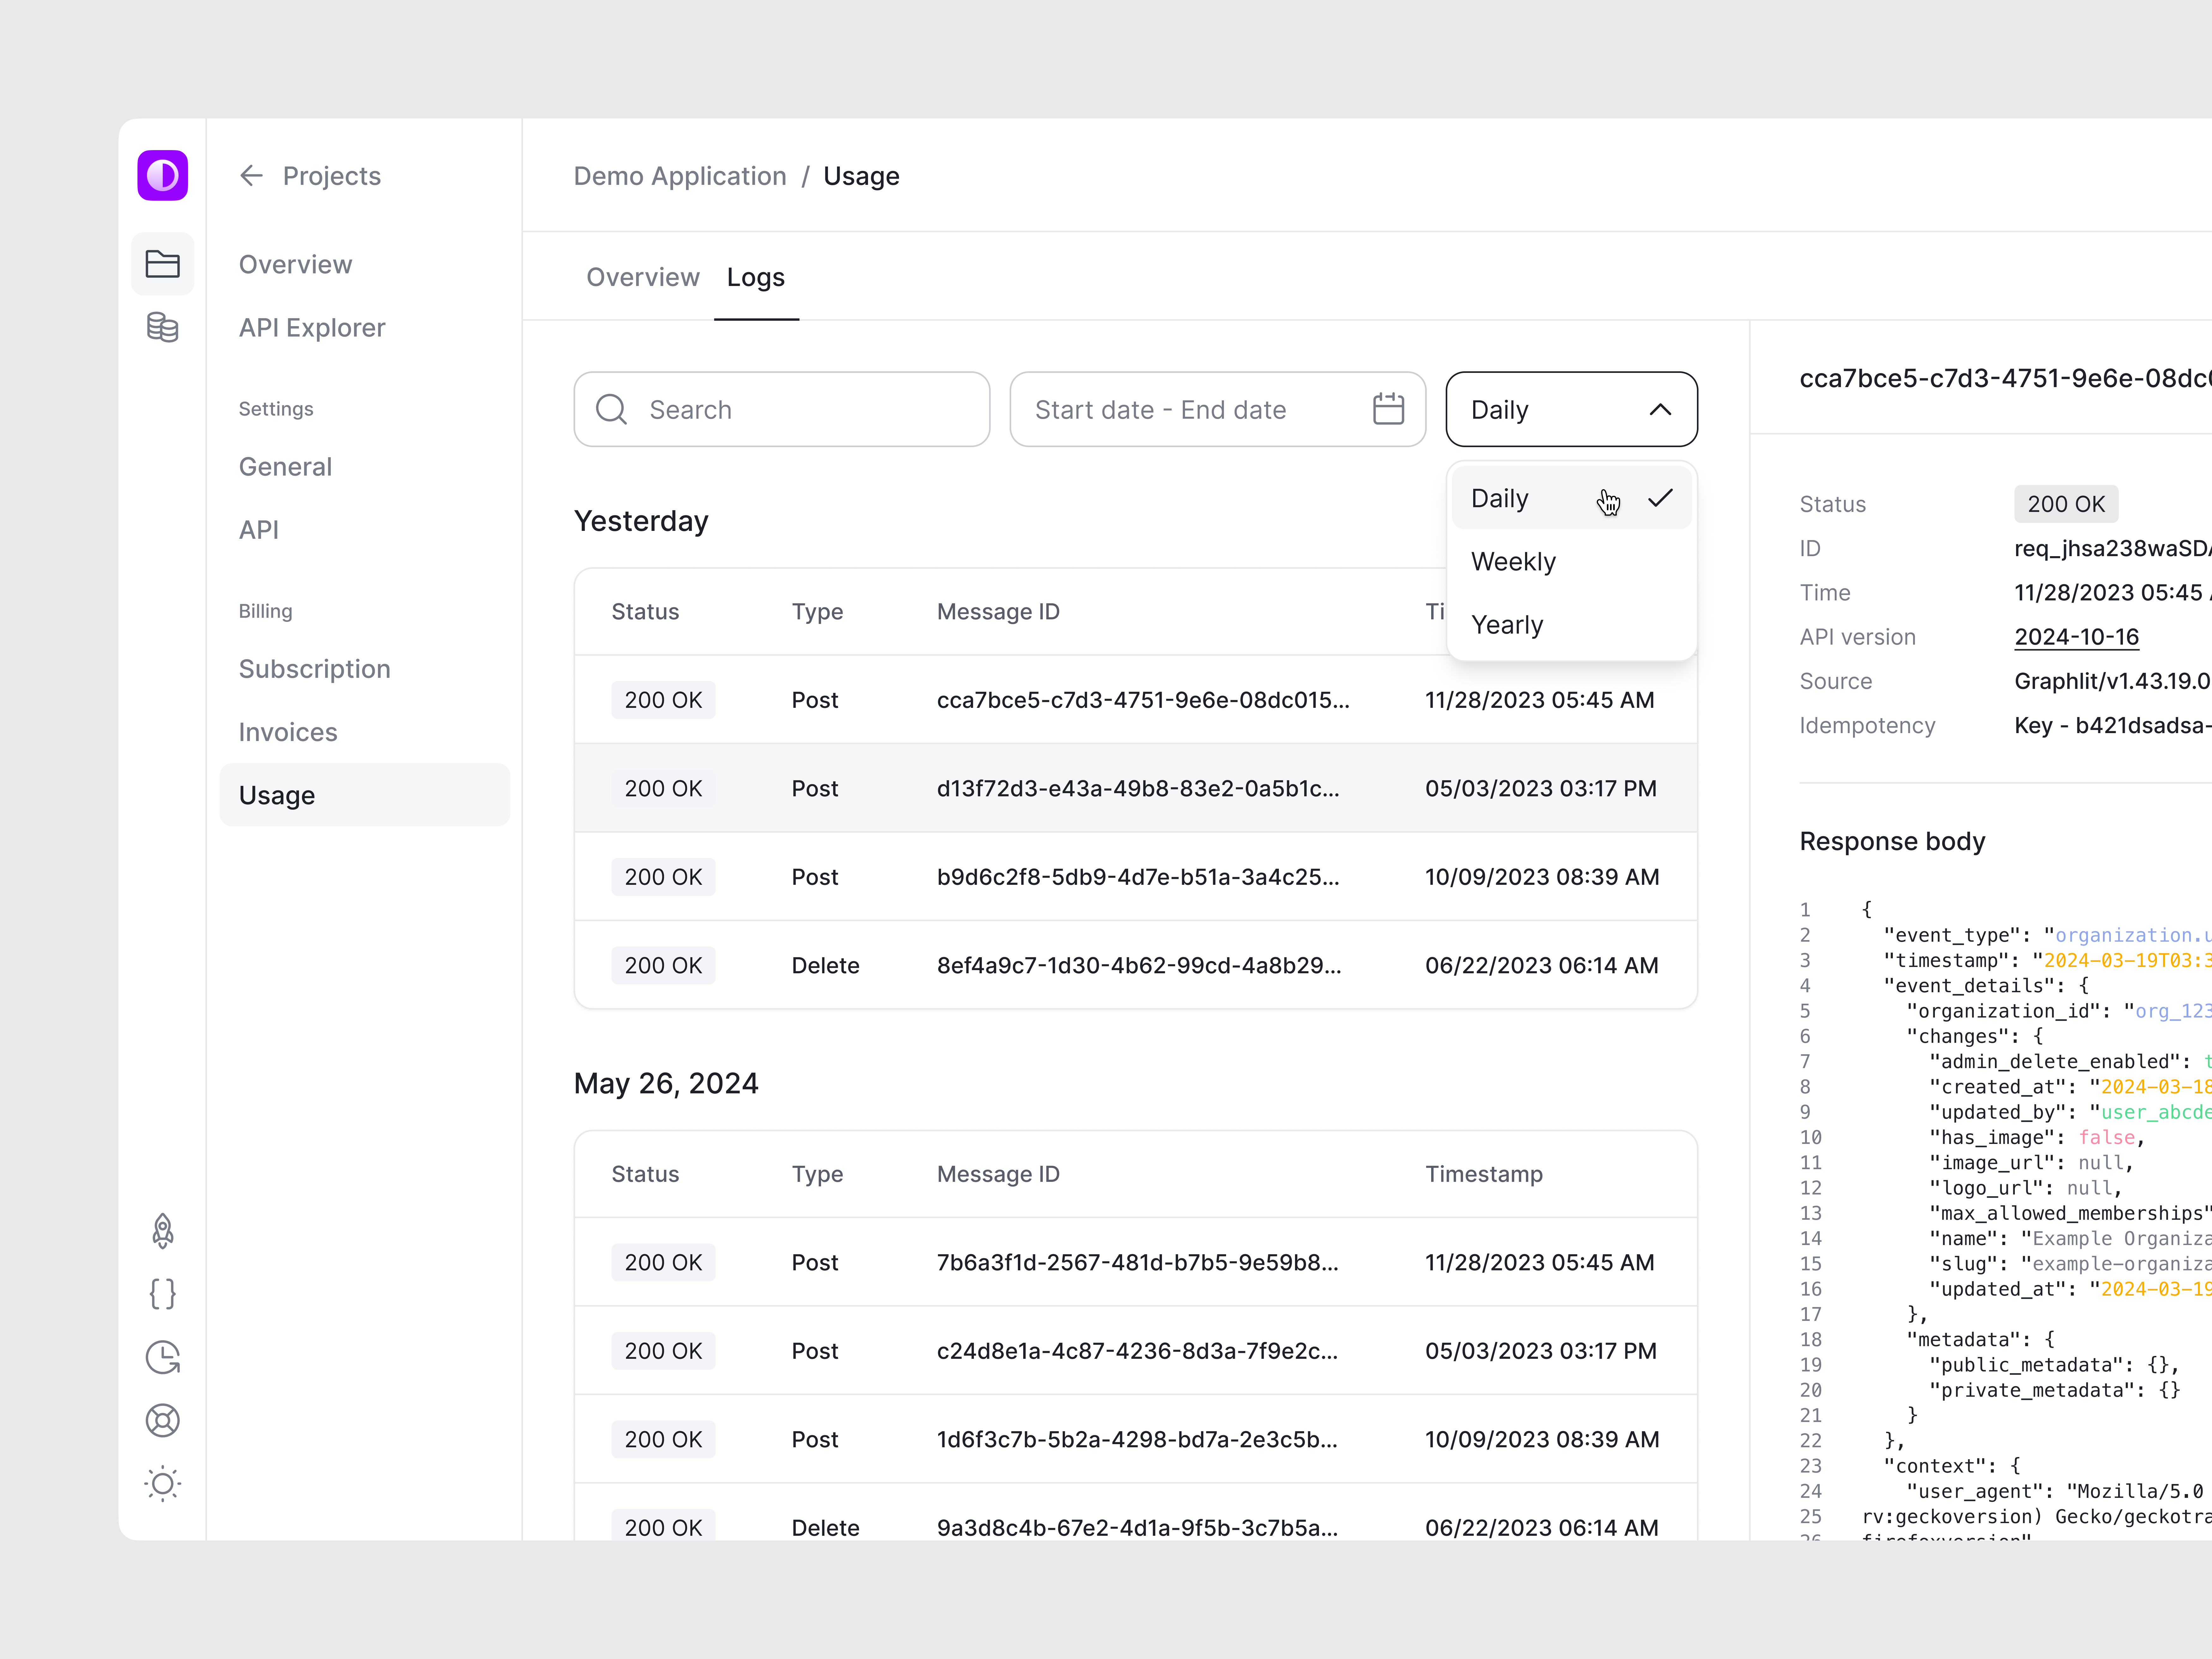Select Yearly from the interval dropdown
2212x1659 pixels.
[1507, 624]
